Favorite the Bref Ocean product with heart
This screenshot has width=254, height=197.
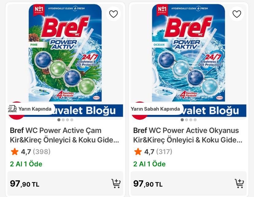[237, 14]
